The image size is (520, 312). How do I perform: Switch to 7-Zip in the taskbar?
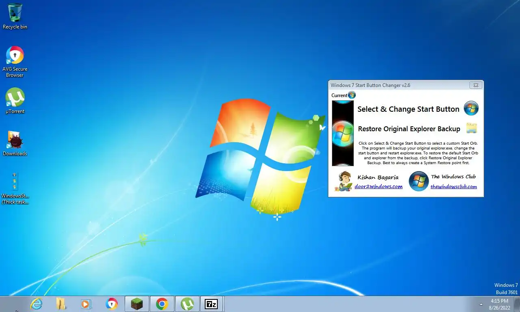pos(211,304)
